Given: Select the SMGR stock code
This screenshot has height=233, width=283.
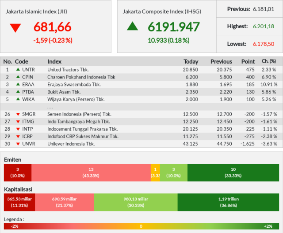Looking at the screenshot, I should (29, 114).
